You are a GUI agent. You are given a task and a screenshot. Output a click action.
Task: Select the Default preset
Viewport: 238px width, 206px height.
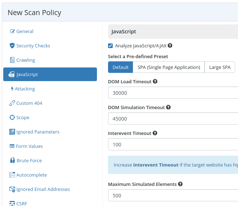pos(120,67)
